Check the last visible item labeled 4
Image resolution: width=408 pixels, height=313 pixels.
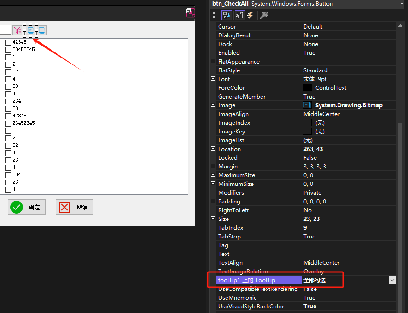point(8,190)
